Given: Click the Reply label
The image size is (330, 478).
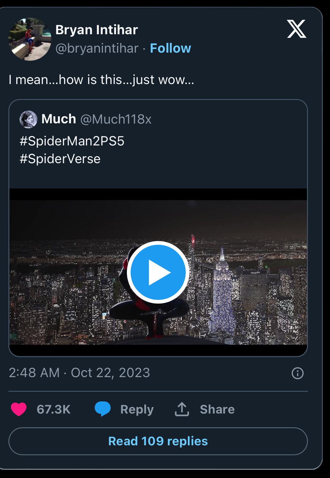Looking at the screenshot, I should pyautogui.click(x=137, y=409).
